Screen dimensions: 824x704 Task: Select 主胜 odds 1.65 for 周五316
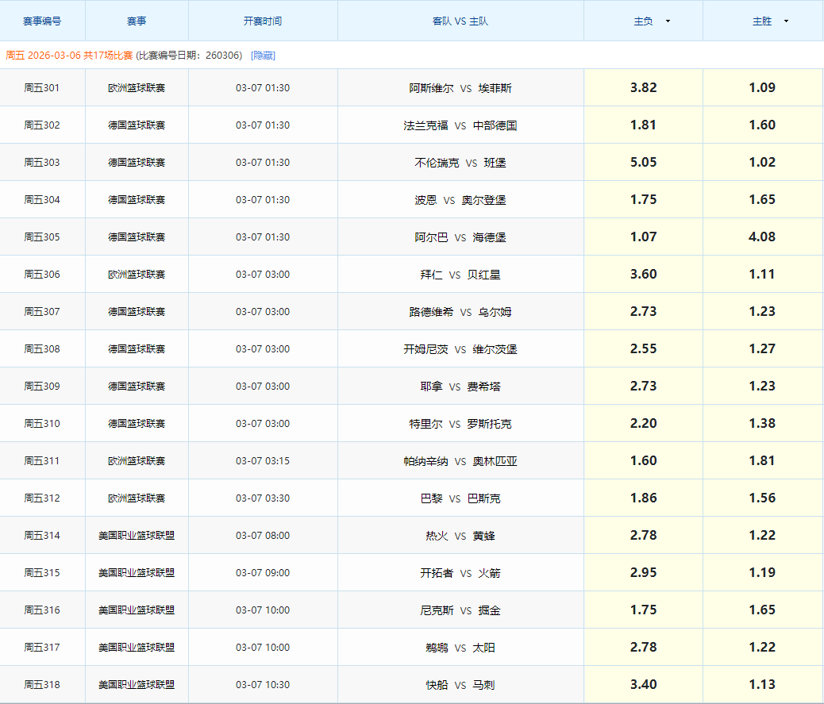(x=762, y=610)
